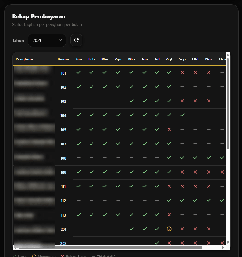
Task: Click the Mei column header
Action: tap(131, 59)
